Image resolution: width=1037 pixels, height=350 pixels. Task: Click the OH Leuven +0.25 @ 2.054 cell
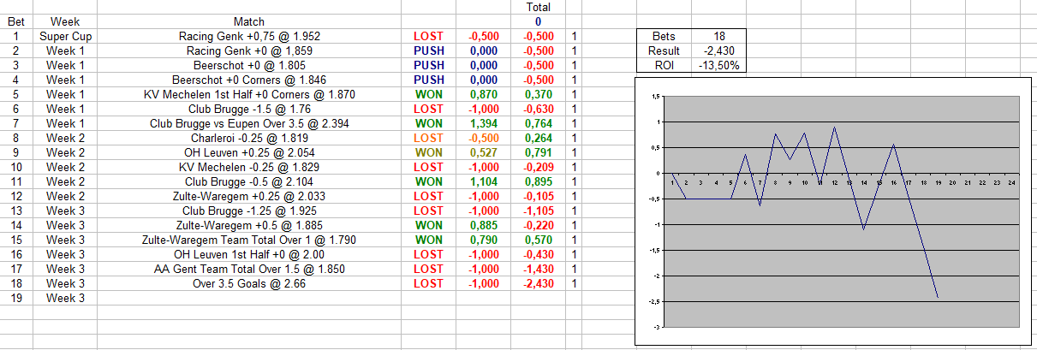pos(249,152)
